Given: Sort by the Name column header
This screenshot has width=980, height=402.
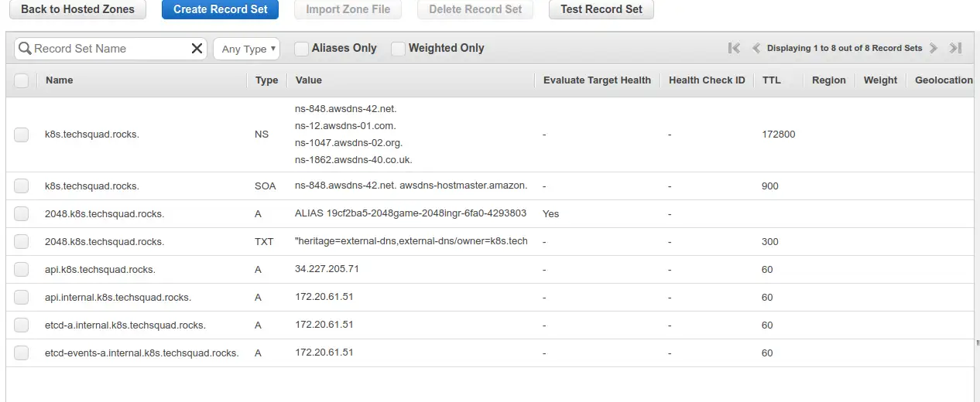Looking at the screenshot, I should click(60, 80).
